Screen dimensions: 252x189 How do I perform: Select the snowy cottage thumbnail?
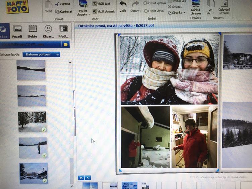coord(34,173)
